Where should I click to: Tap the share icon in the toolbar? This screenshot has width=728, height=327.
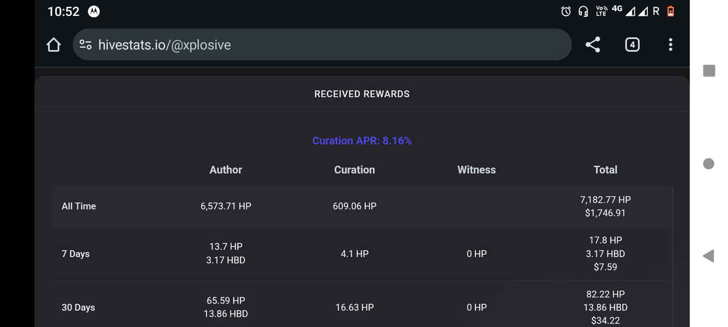pyautogui.click(x=593, y=45)
